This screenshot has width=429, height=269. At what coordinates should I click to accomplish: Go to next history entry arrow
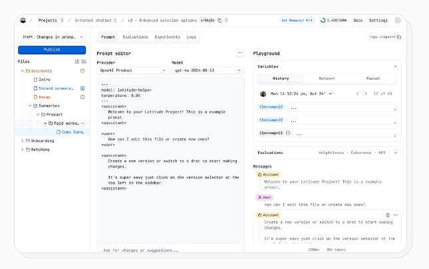pos(365,94)
